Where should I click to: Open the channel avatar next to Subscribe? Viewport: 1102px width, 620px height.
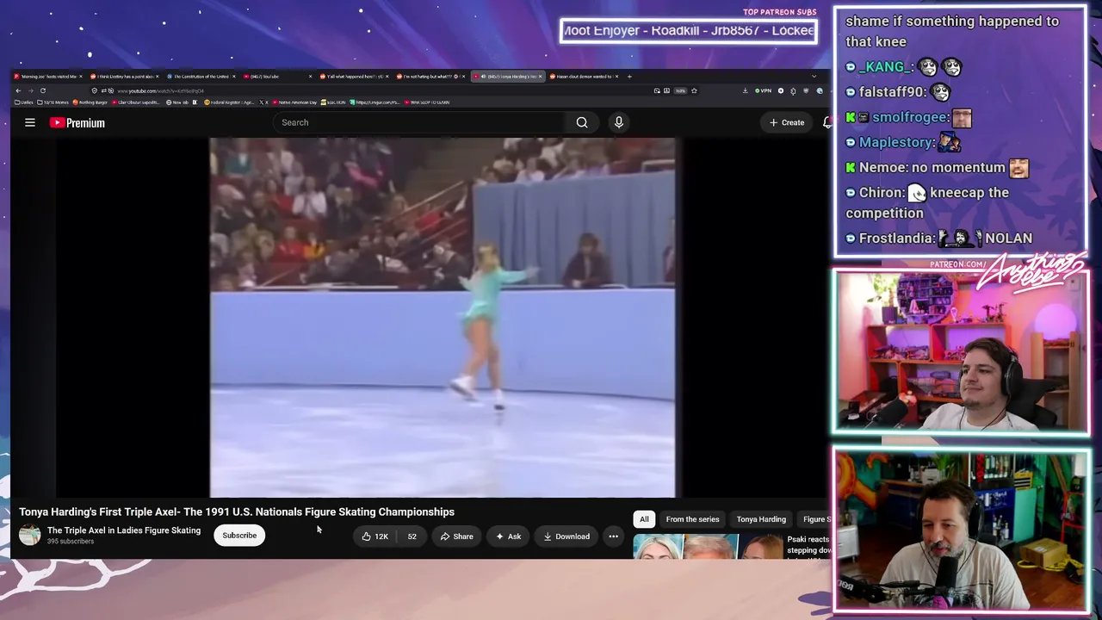point(30,535)
